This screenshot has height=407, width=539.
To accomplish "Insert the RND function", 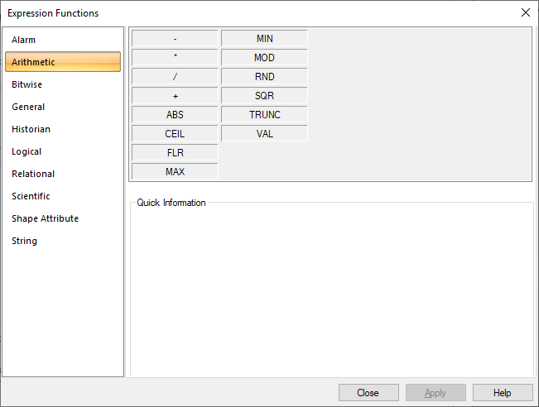I will (264, 77).
